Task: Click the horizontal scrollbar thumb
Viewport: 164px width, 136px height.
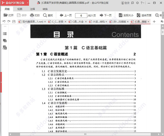Action: (85, 134)
